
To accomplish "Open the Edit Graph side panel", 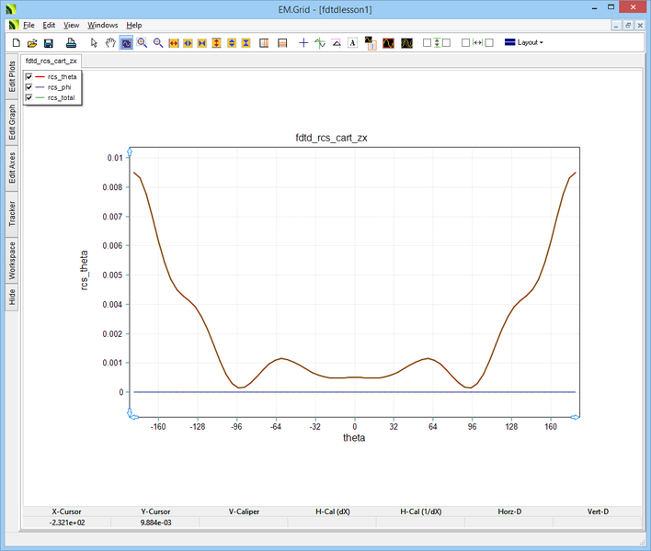I will pyautogui.click(x=12, y=121).
